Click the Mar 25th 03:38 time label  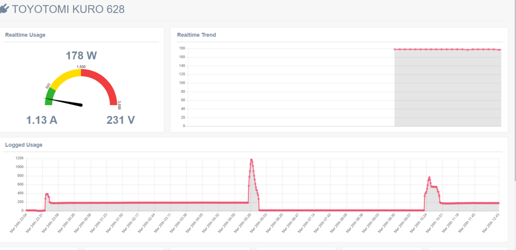[178, 223]
